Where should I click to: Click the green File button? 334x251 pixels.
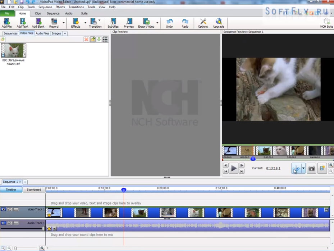[x=7, y=13]
